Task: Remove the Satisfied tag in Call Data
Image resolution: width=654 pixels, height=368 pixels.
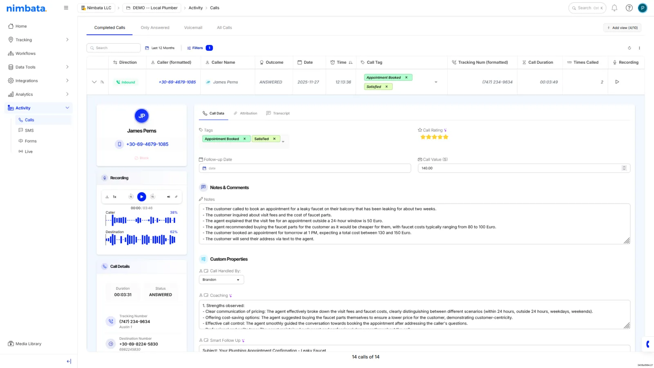Action: (274, 139)
